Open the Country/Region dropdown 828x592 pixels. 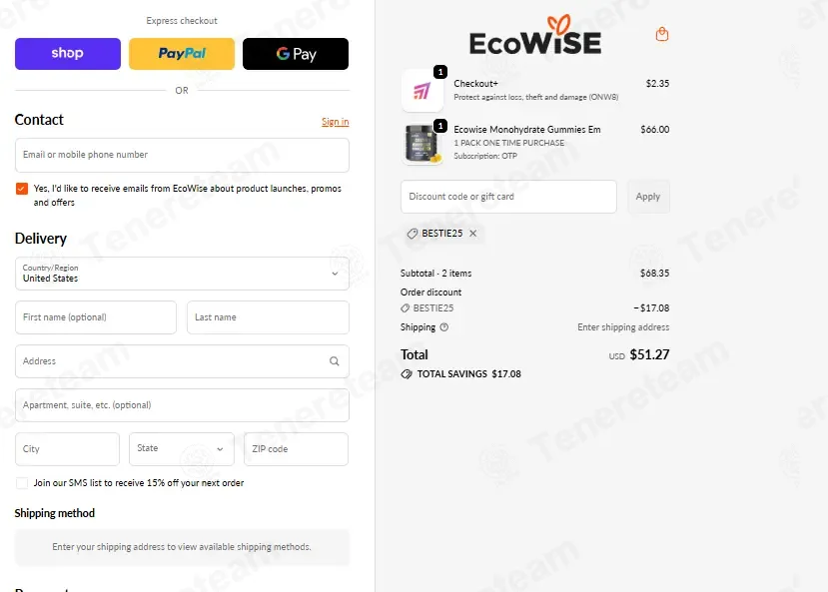point(182,274)
